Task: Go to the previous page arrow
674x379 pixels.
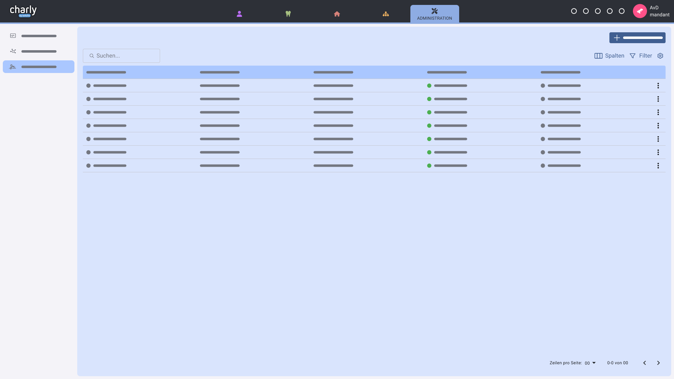Action: coord(645,363)
